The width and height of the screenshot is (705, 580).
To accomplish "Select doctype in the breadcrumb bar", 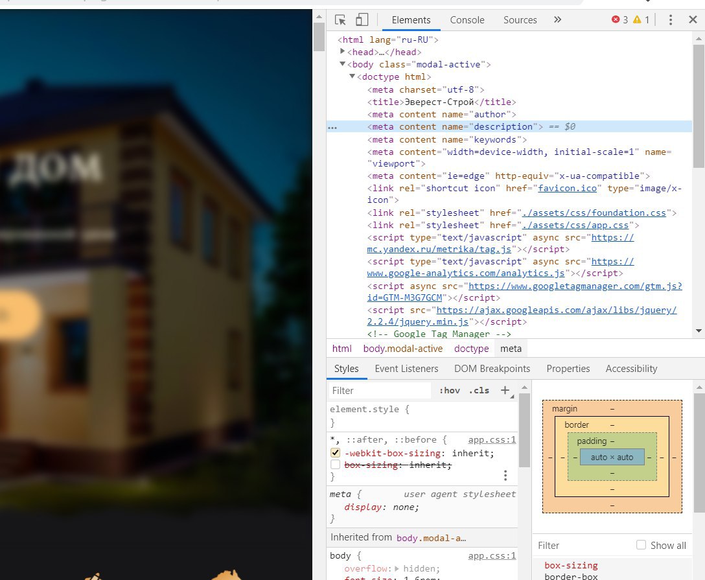I will (x=471, y=349).
